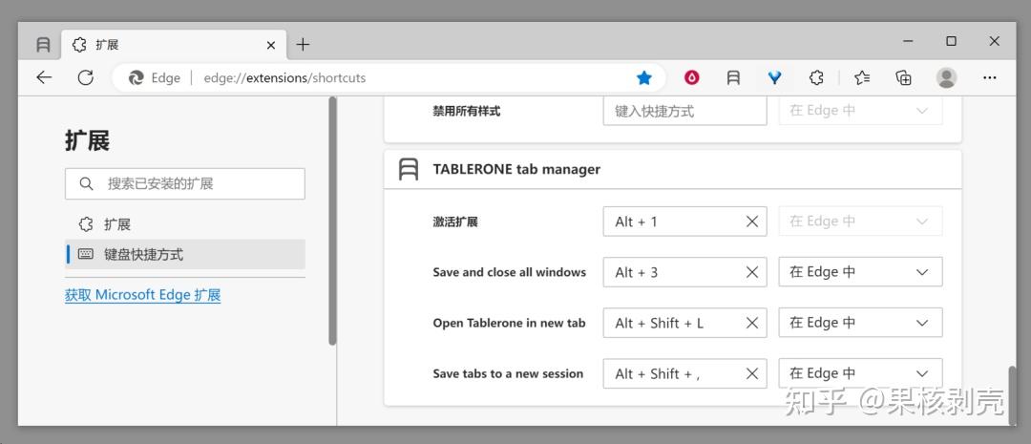Open the Settings and more menu (…)
This screenshot has height=444, width=1031.
pos(990,78)
